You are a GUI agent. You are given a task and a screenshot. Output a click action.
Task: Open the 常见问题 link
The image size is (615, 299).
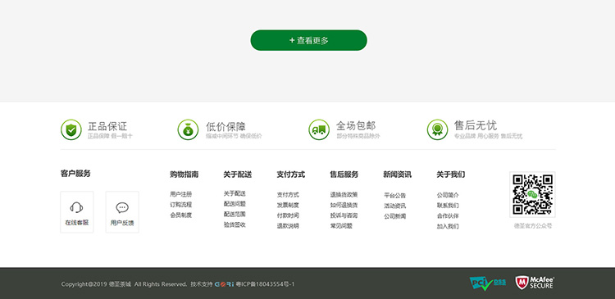tap(341, 226)
